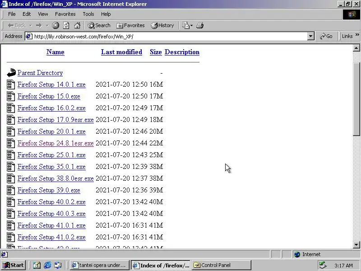Screen dimensions: 361x271
Task: Click the Parent Directory back-arrow icon
Action: 11,73
